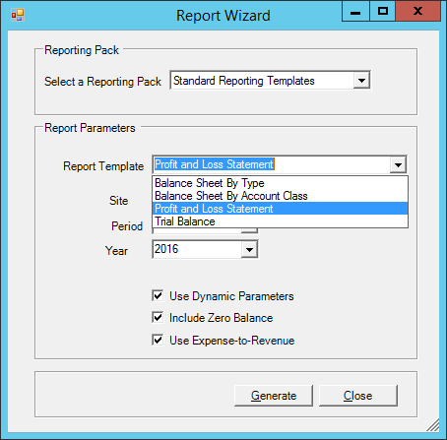
Task: Click the Report Wizard app icon in title bar
Action: click(x=18, y=15)
